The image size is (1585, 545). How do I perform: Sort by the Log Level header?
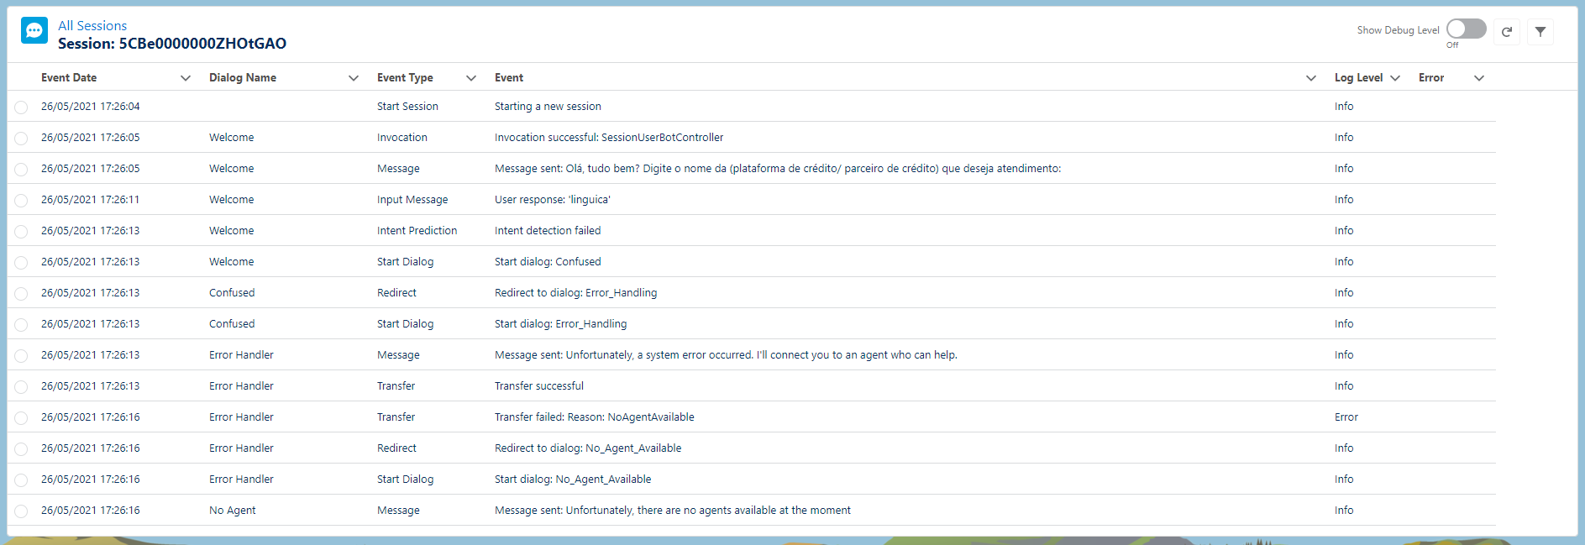(1358, 78)
